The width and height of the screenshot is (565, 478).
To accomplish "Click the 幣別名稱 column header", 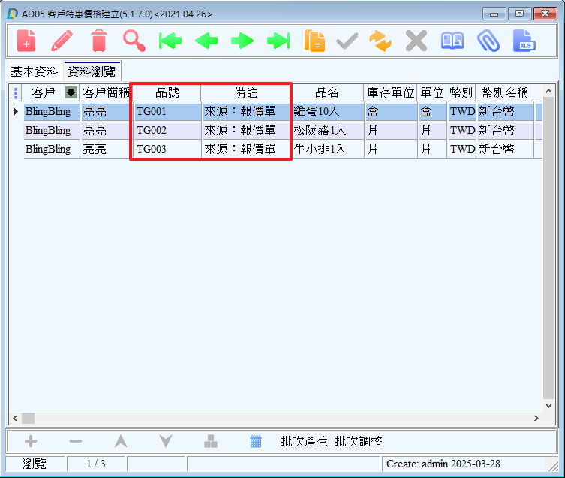I will point(504,92).
